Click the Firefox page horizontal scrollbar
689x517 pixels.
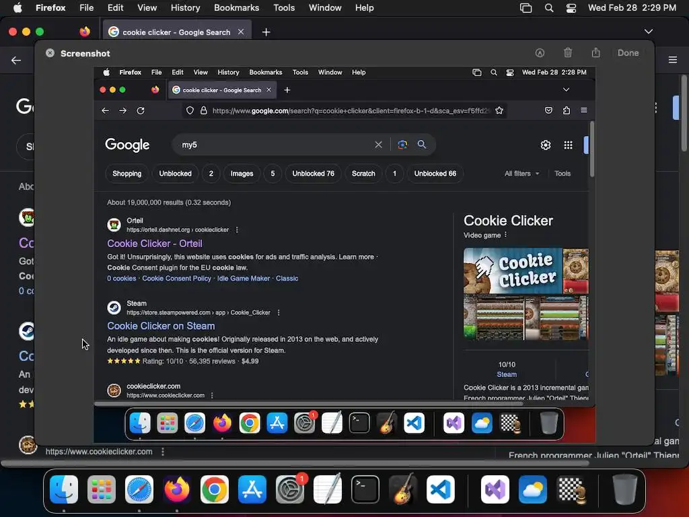pos(295,463)
